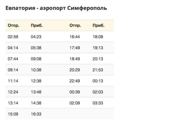Screen dimensions: 169x120
Task: Select the 22:49 departure time
Action: [75, 81]
